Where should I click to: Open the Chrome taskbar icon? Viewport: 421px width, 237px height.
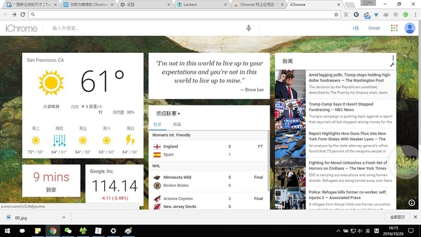pos(53,231)
